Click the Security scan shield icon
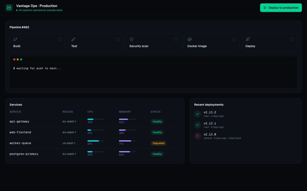The image size is (307, 191). click(x=131, y=39)
